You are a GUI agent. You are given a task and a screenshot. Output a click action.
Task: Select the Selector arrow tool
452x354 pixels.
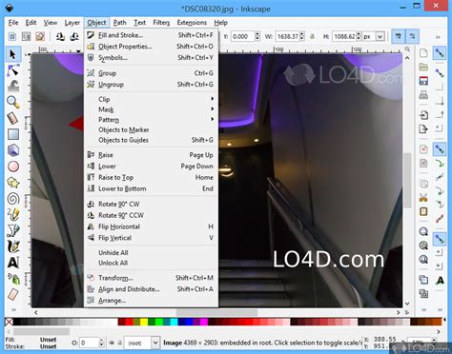tap(13, 54)
